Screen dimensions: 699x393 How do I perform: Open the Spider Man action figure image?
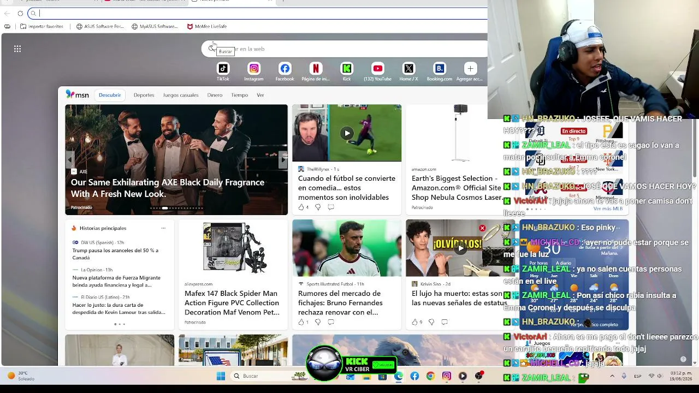(233, 248)
